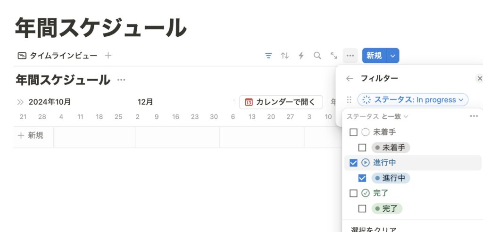The height and width of the screenshot is (232, 483).
Task: Check the 未着手 group checkbox
Action: [353, 133]
